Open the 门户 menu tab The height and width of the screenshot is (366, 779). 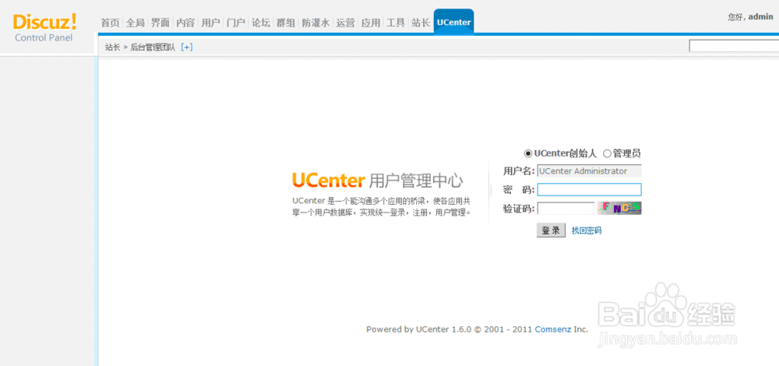pyautogui.click(x=235, y=23)
